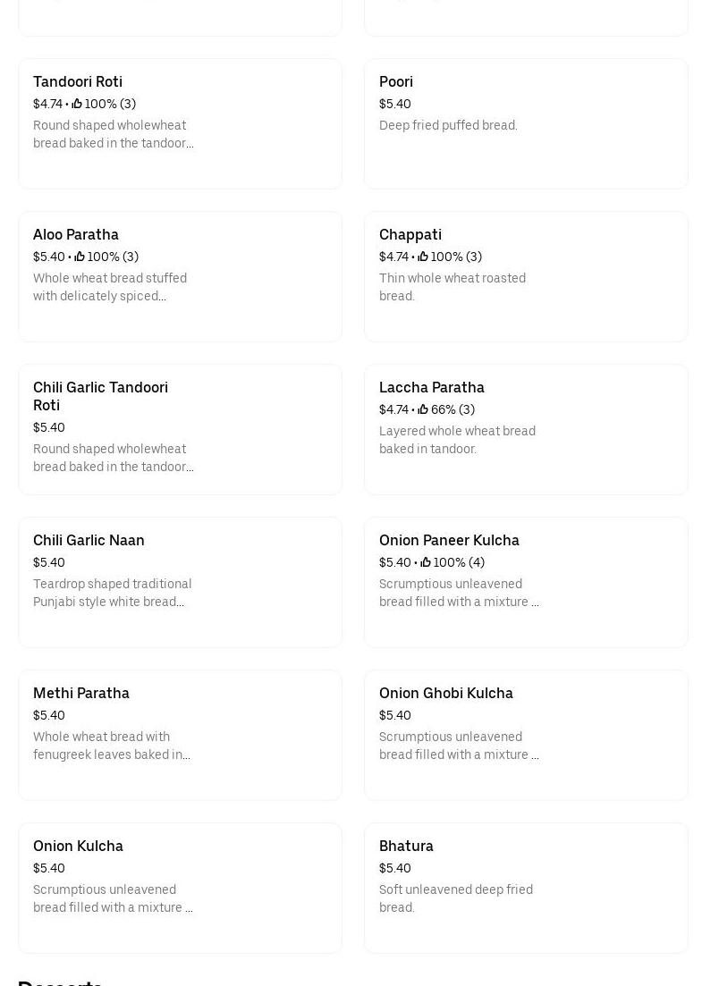719x986 pixels.
Task: Open the Chili Garlic Naan item
Action: tap(89, 540)
